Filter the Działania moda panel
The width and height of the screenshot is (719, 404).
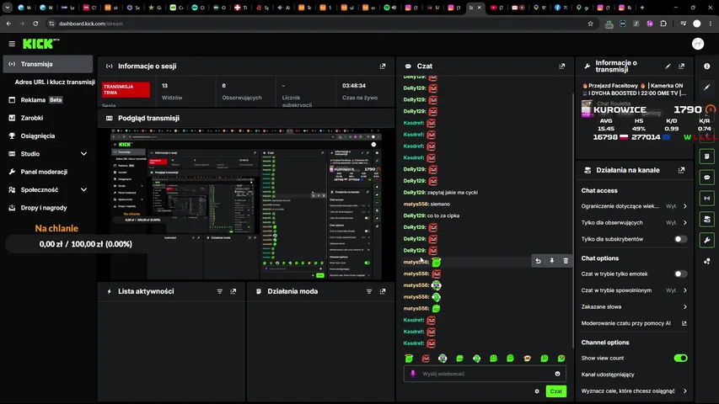pyautogui.click(x=369, y=291)
